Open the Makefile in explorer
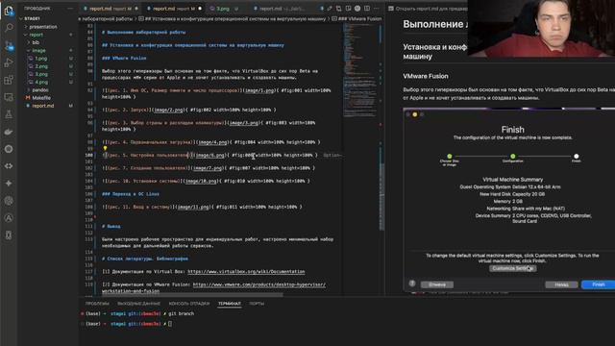Viewport: 615px width, 346px height. point(47,98)
